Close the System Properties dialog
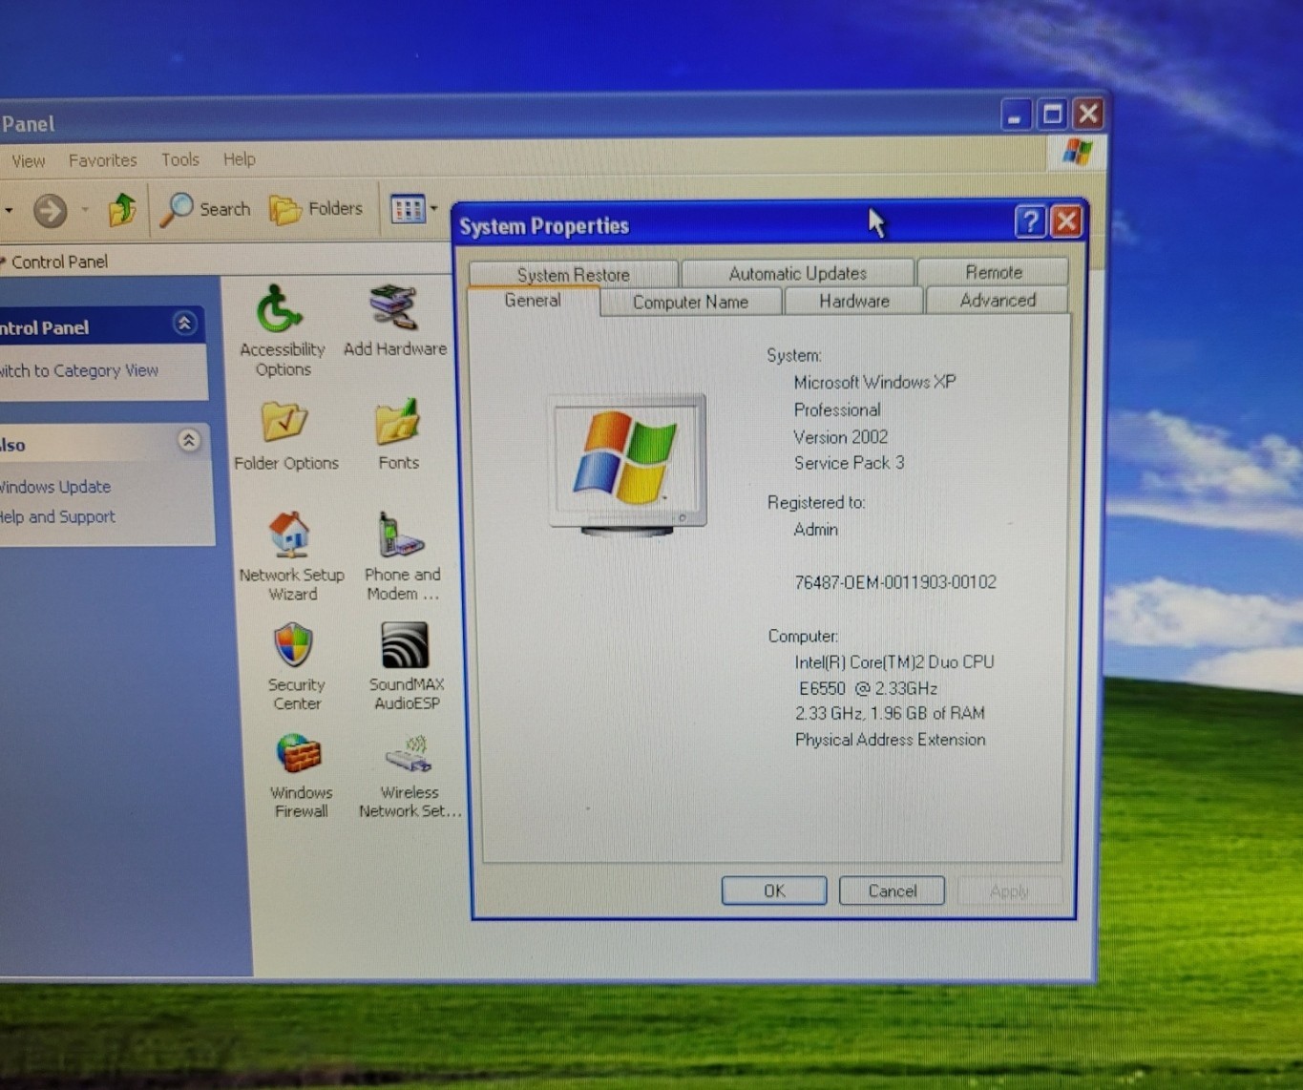This screenshot has width=1303, height=1090. [x=1066, y=221]
